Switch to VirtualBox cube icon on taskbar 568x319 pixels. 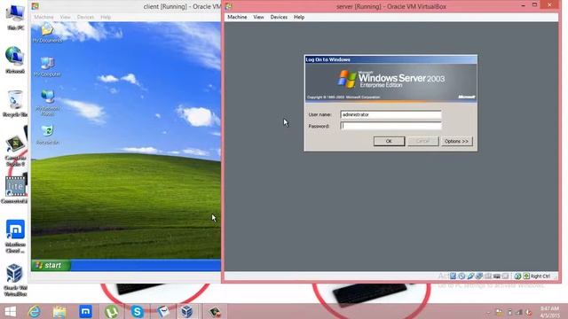click(x=187, y=311)
